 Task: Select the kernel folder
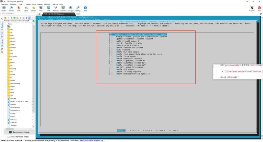pos(11,63)
